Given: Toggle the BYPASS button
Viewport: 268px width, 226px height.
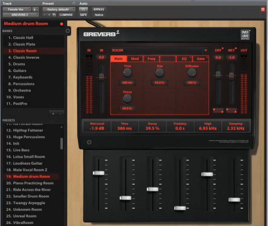Looking at the screenshot, I should point(99,10).
